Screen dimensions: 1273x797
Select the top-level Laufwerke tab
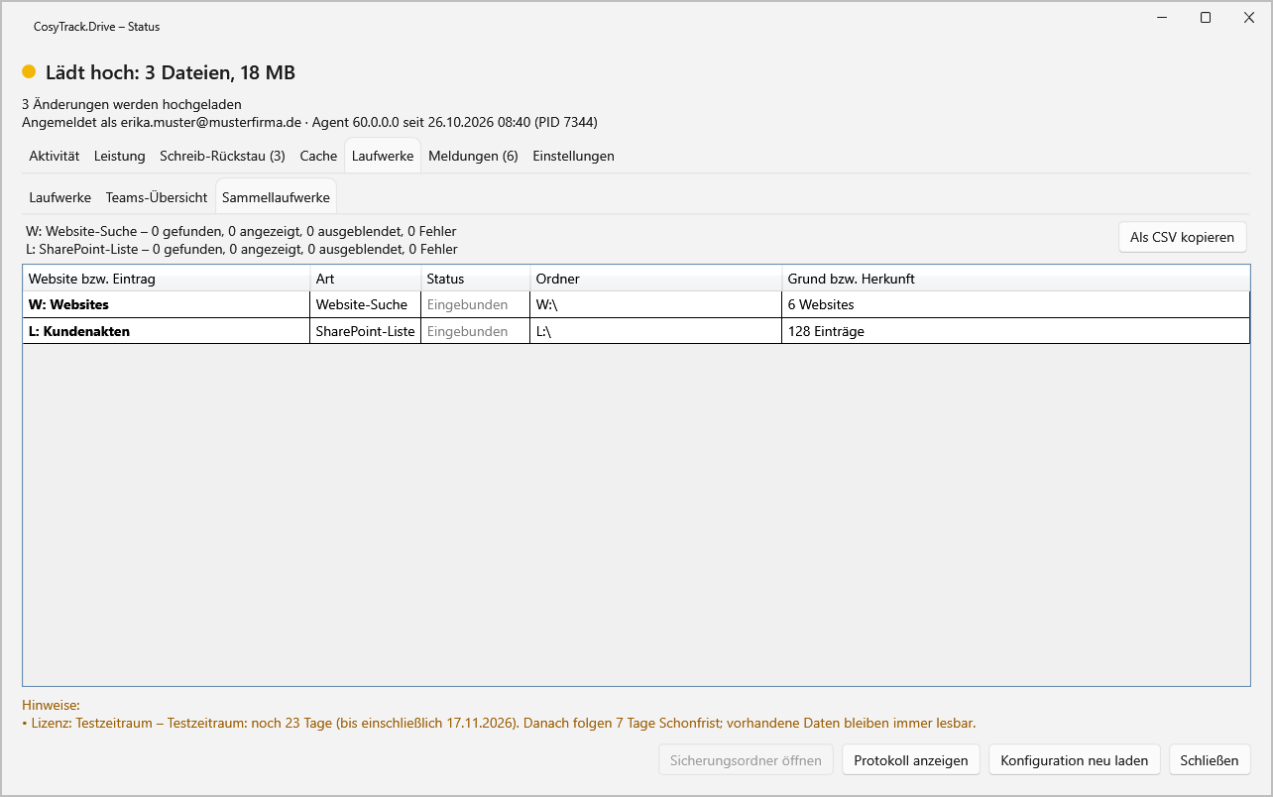click(383, 156)
